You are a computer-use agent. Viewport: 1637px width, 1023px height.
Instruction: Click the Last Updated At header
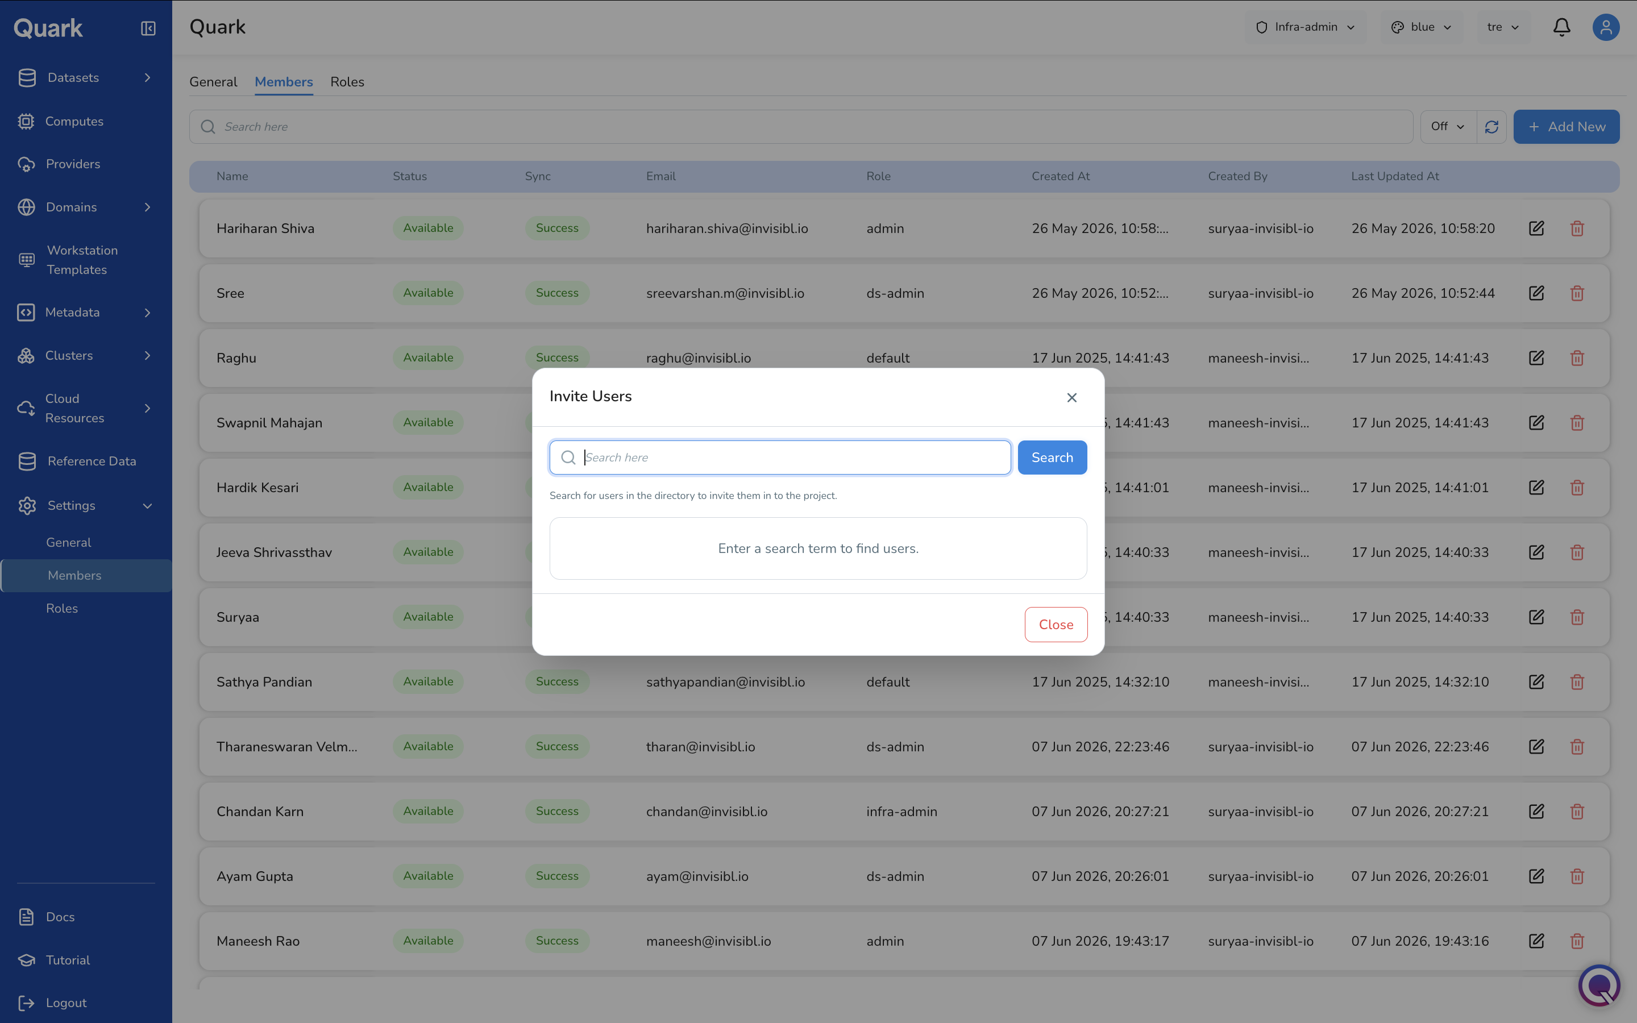[x=1395, y=176]
